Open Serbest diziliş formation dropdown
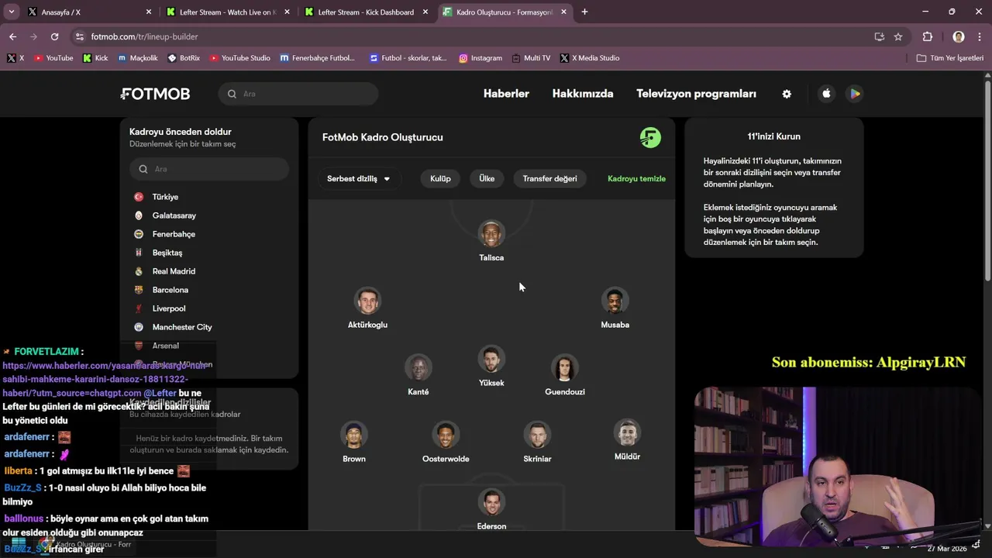992x558 pixels. [x=358, y=178]
